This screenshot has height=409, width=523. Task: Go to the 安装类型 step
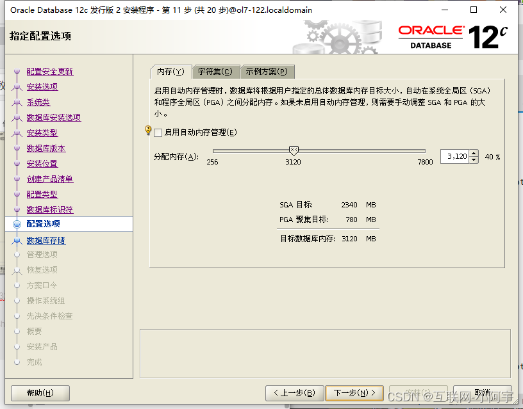tap(42, 133)
